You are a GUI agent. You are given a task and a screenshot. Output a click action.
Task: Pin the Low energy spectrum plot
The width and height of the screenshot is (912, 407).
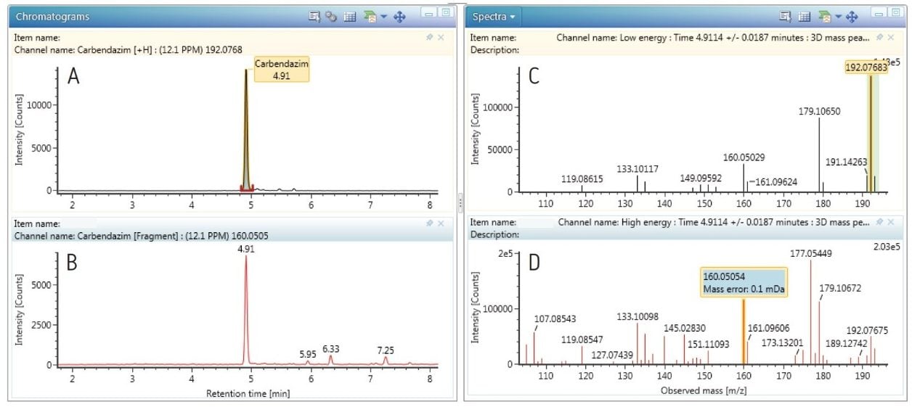click(x=880, y=37)
